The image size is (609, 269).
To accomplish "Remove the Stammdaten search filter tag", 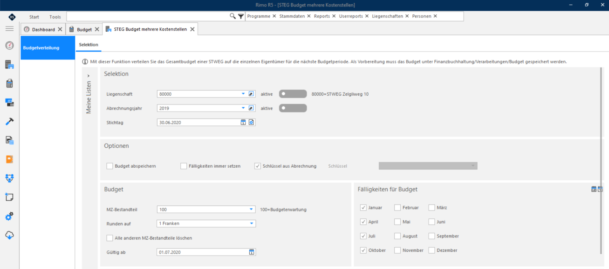I will (x=309, y=16).
